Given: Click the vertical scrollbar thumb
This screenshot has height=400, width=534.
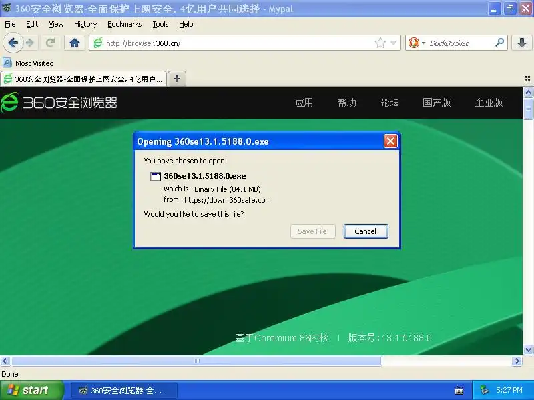Looking at the screenshot, I should (528, 109).
